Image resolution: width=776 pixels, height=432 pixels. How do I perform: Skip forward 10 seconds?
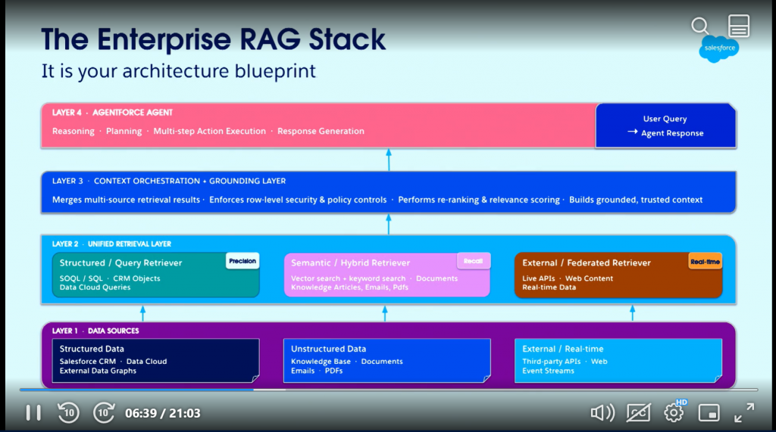pos(104,412)
